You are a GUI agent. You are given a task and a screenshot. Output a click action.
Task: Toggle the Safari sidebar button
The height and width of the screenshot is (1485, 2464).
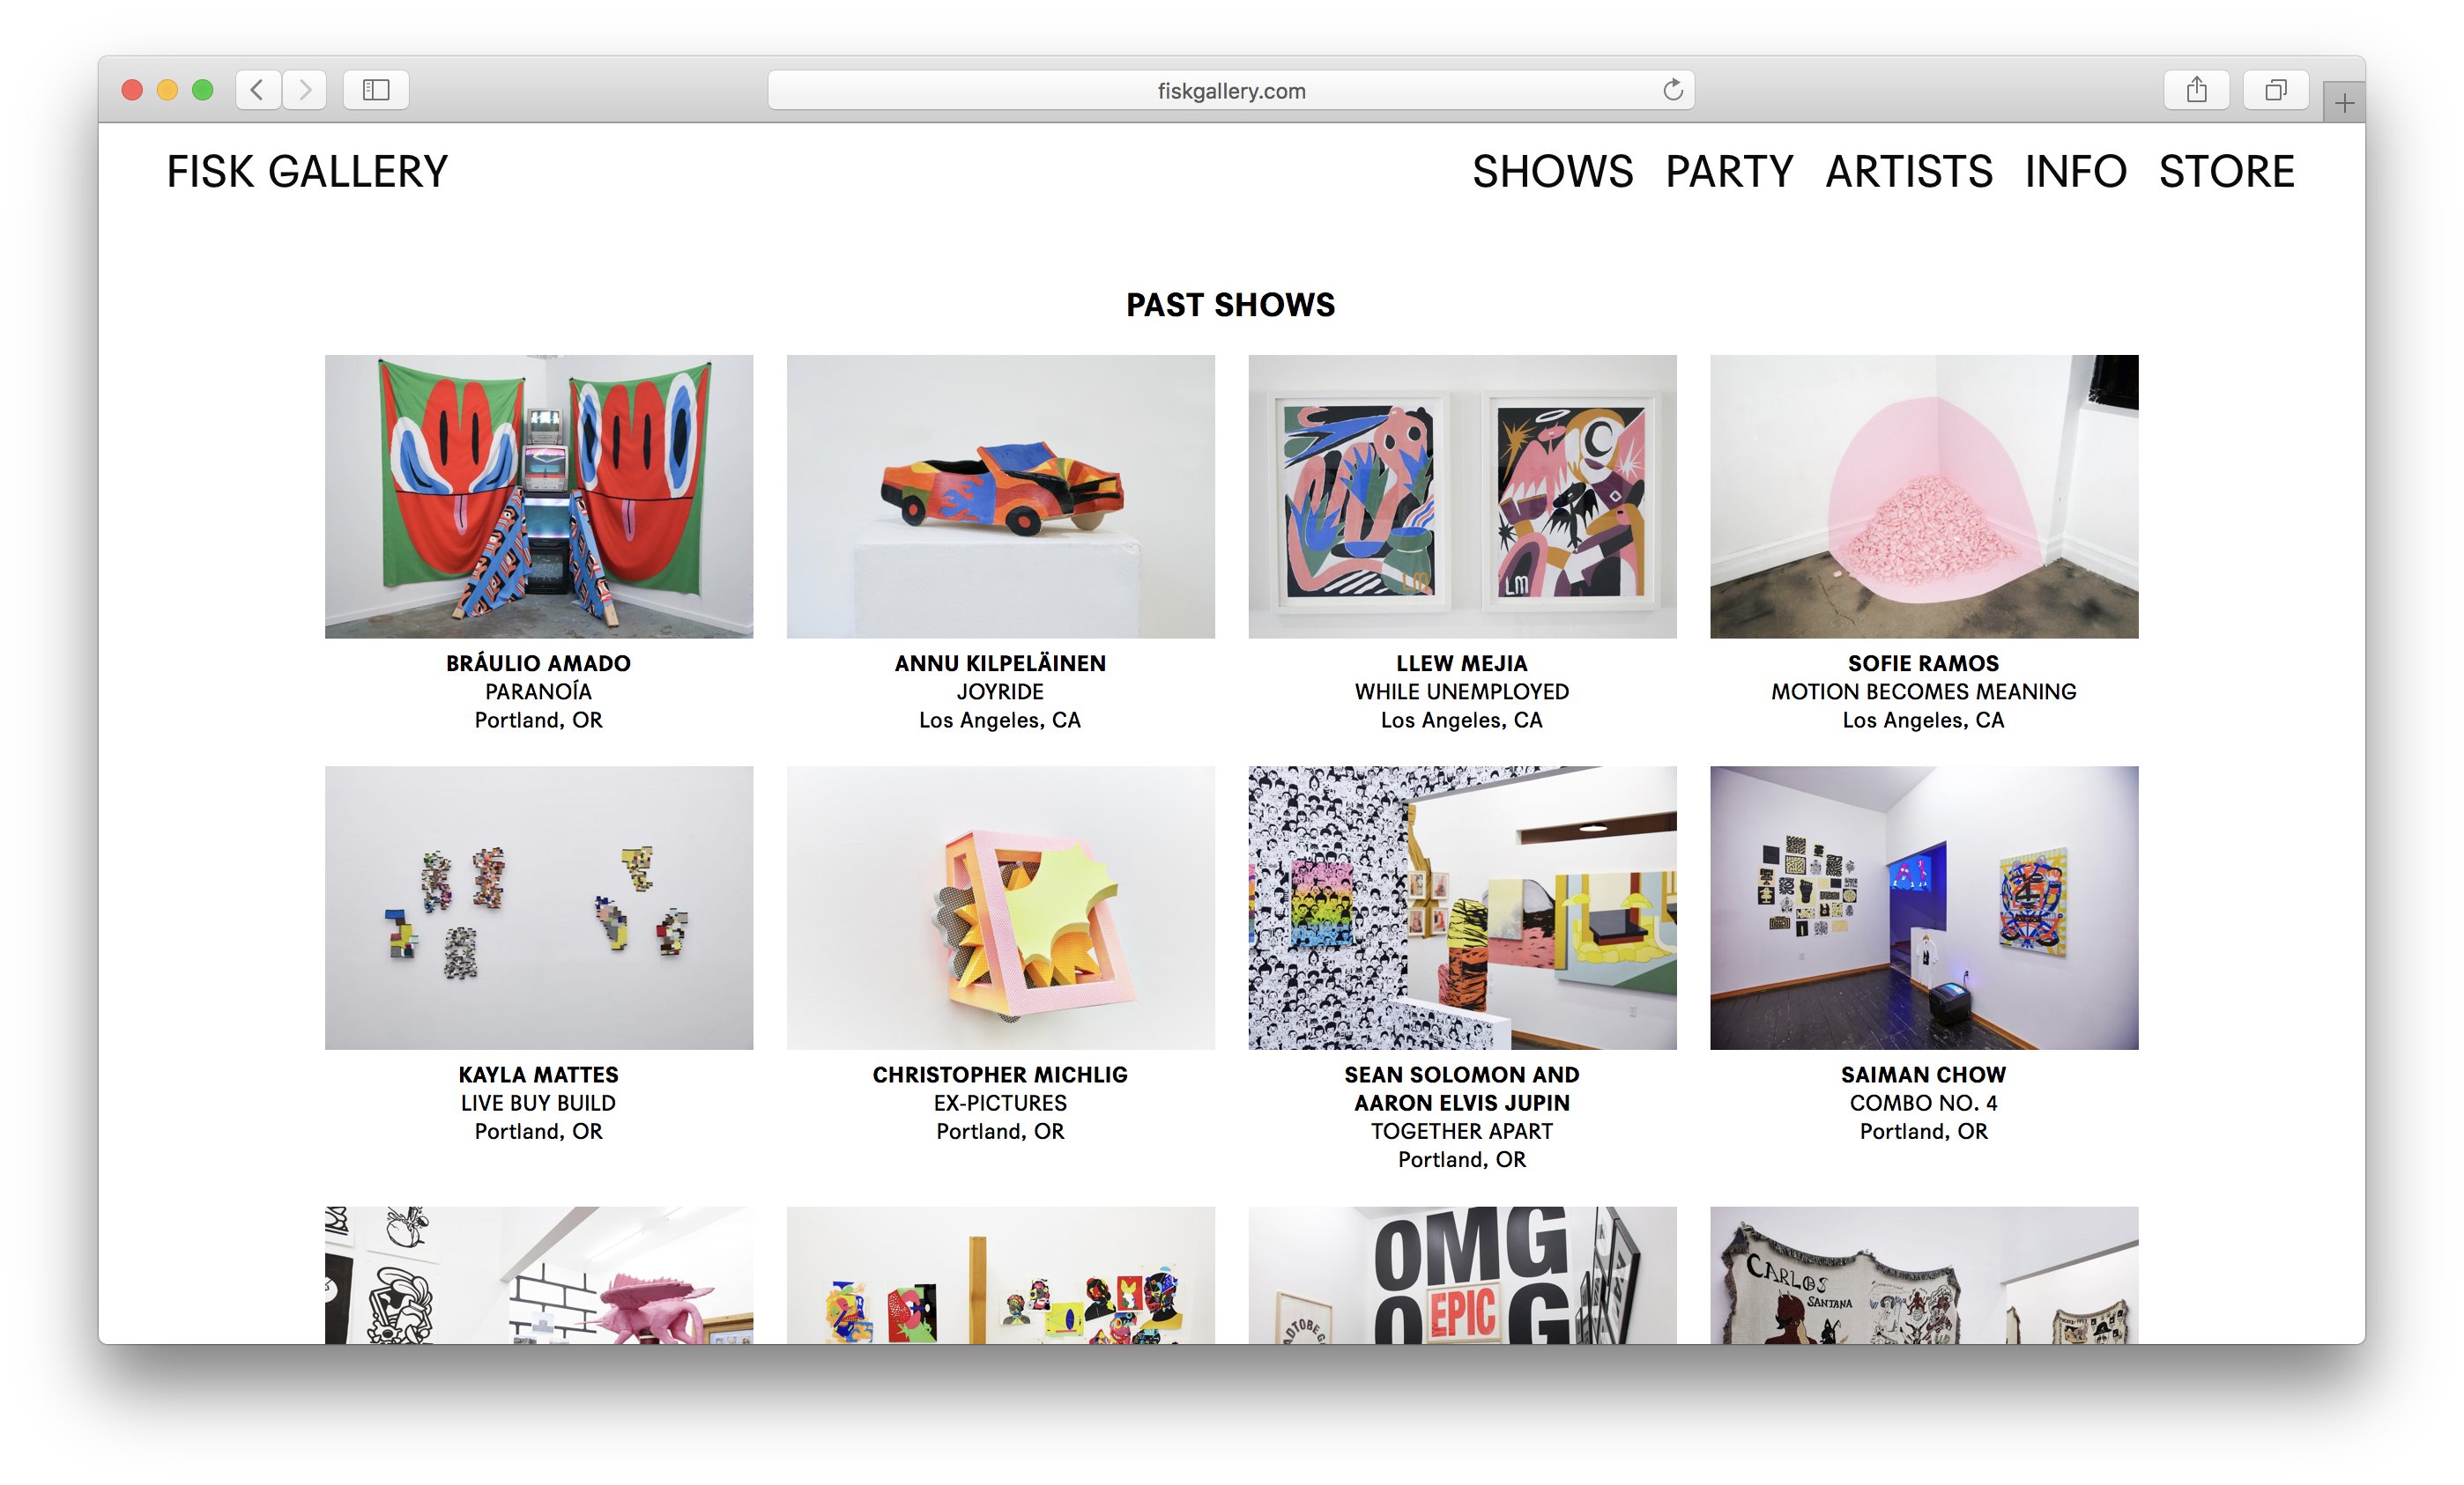(376, 90)
